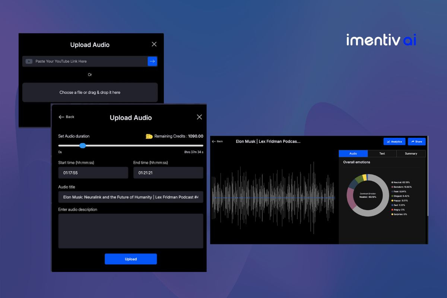Click the Fear 8.04% legend entry
Image resolution: width=447 pixels, height=298 pixels.
tap(399, 191)
